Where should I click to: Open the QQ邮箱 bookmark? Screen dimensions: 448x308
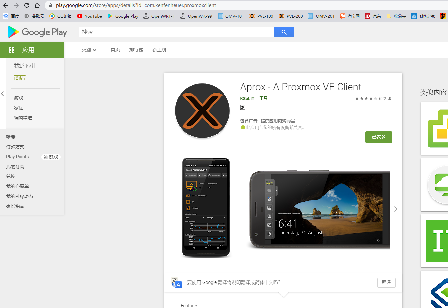tap(60, 16)
